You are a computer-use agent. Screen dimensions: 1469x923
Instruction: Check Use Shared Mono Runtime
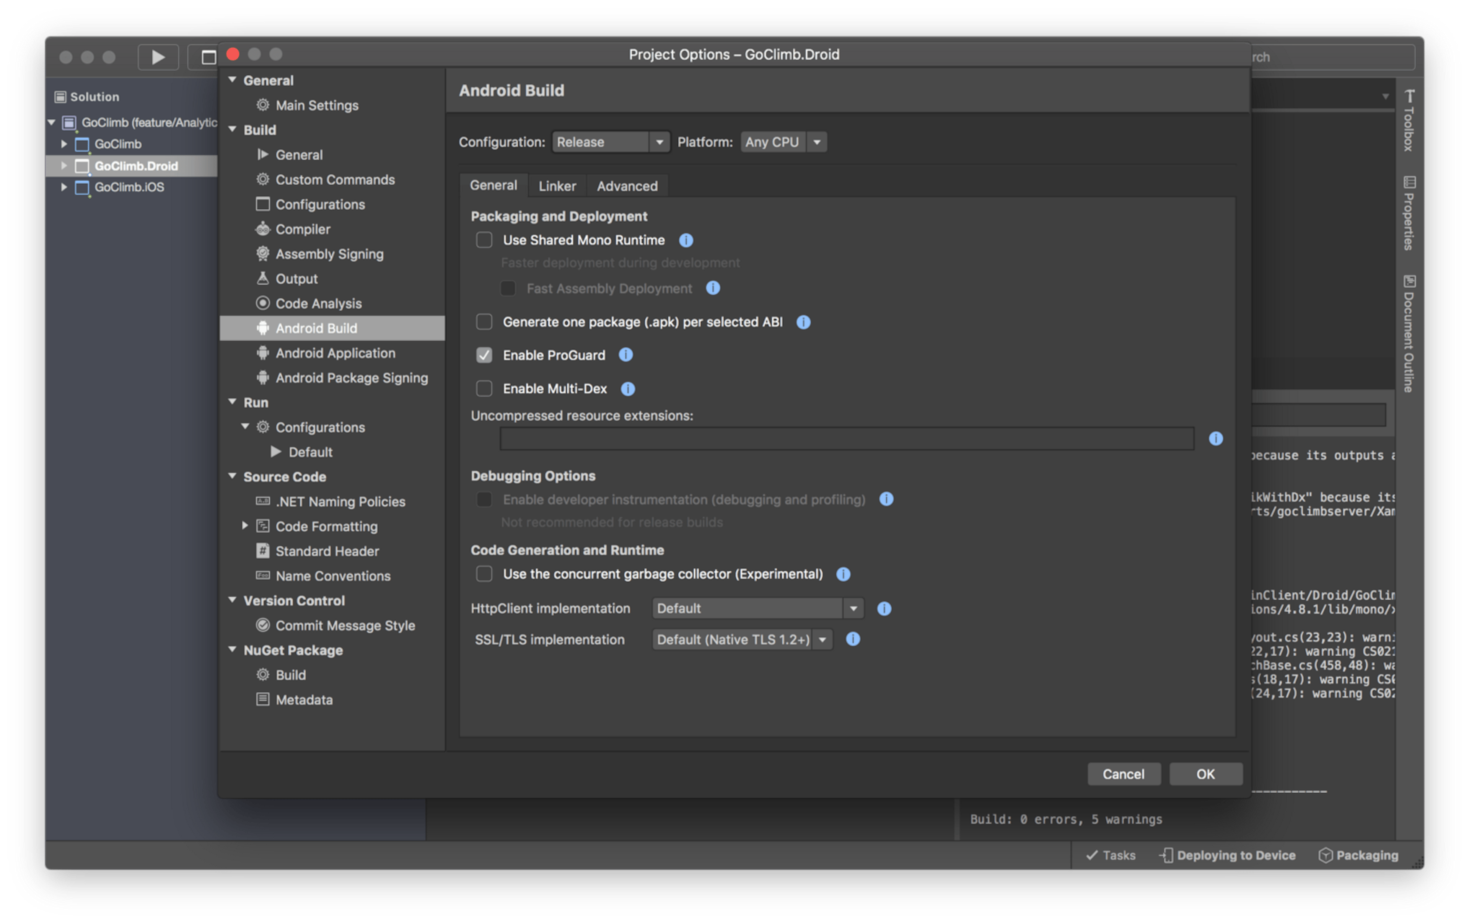click(x=484, y=240)
